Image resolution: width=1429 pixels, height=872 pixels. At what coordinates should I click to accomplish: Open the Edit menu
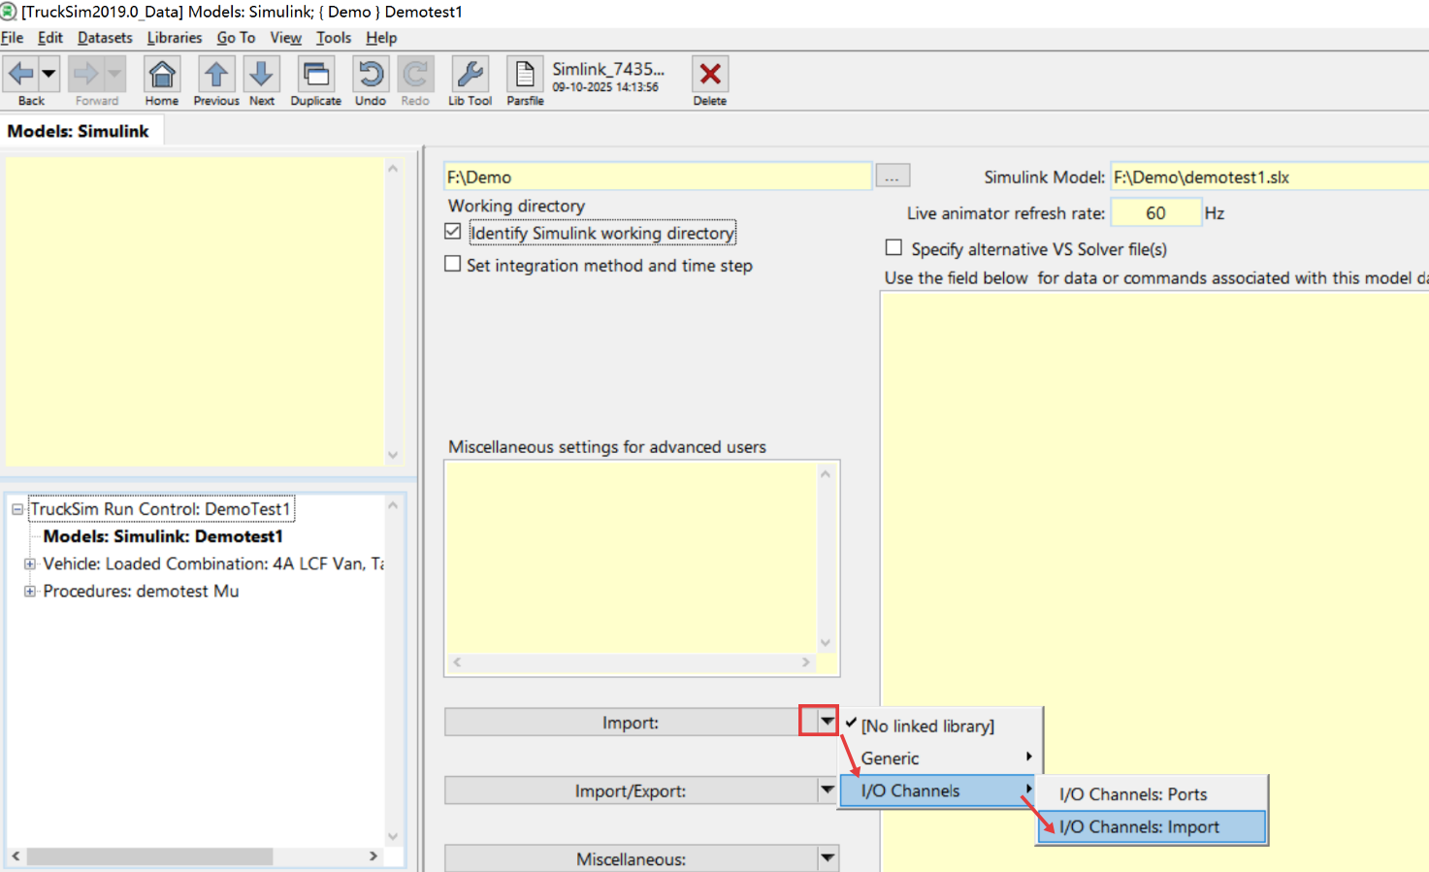pyautogui.click(x=49, y=38)
